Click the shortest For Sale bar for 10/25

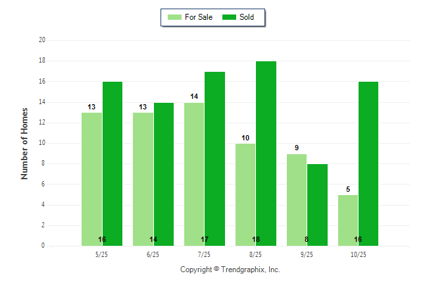[348, 220]
